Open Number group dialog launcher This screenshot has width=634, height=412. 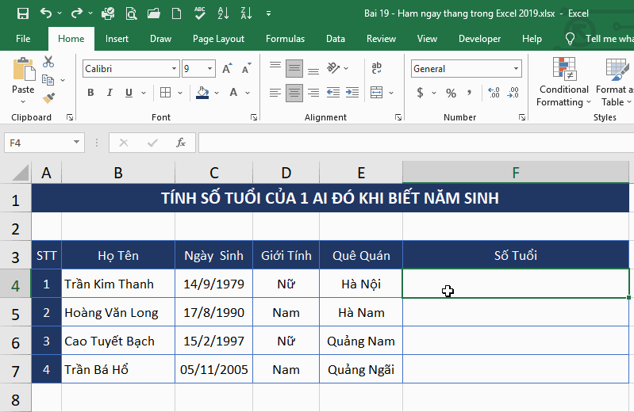tap(522, 117)
